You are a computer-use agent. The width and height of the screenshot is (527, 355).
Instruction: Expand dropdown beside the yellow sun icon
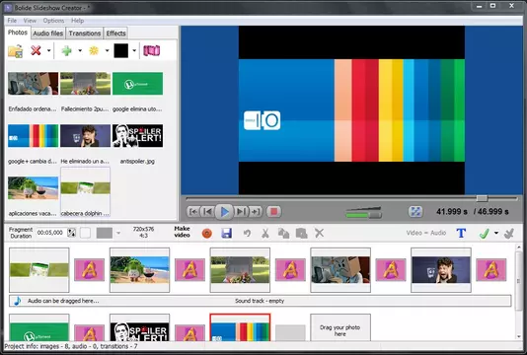click(107, 50)
